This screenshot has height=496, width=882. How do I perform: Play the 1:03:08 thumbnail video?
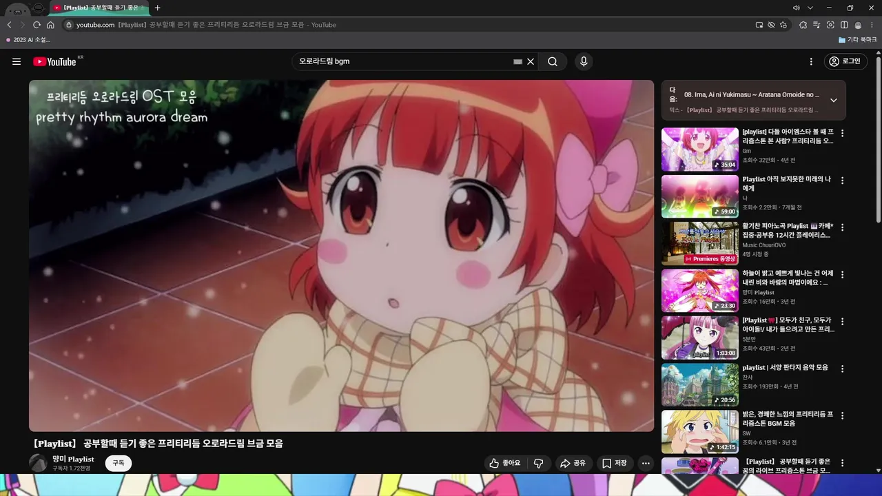[x=700, y=338]
